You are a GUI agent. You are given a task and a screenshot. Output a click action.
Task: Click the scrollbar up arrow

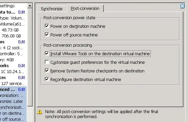(x=30, y=6)
